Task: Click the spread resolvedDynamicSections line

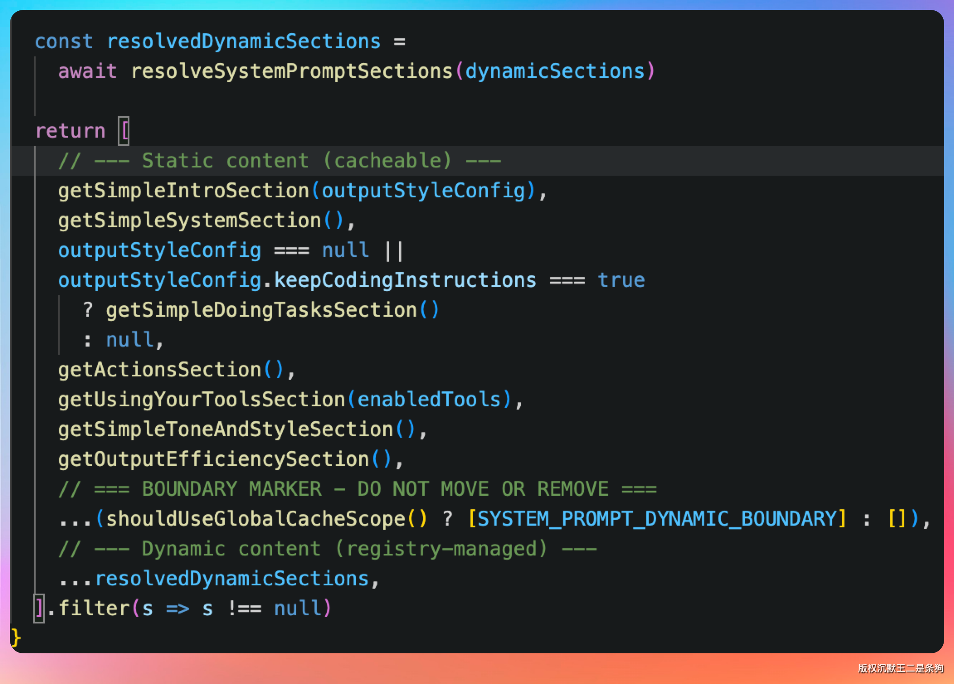Action: pos(231,579)
